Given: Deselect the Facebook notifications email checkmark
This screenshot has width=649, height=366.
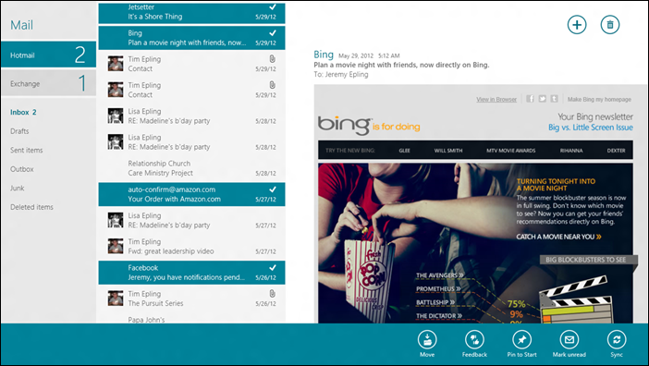Looking at the screenshot, I should coord(273,268).
